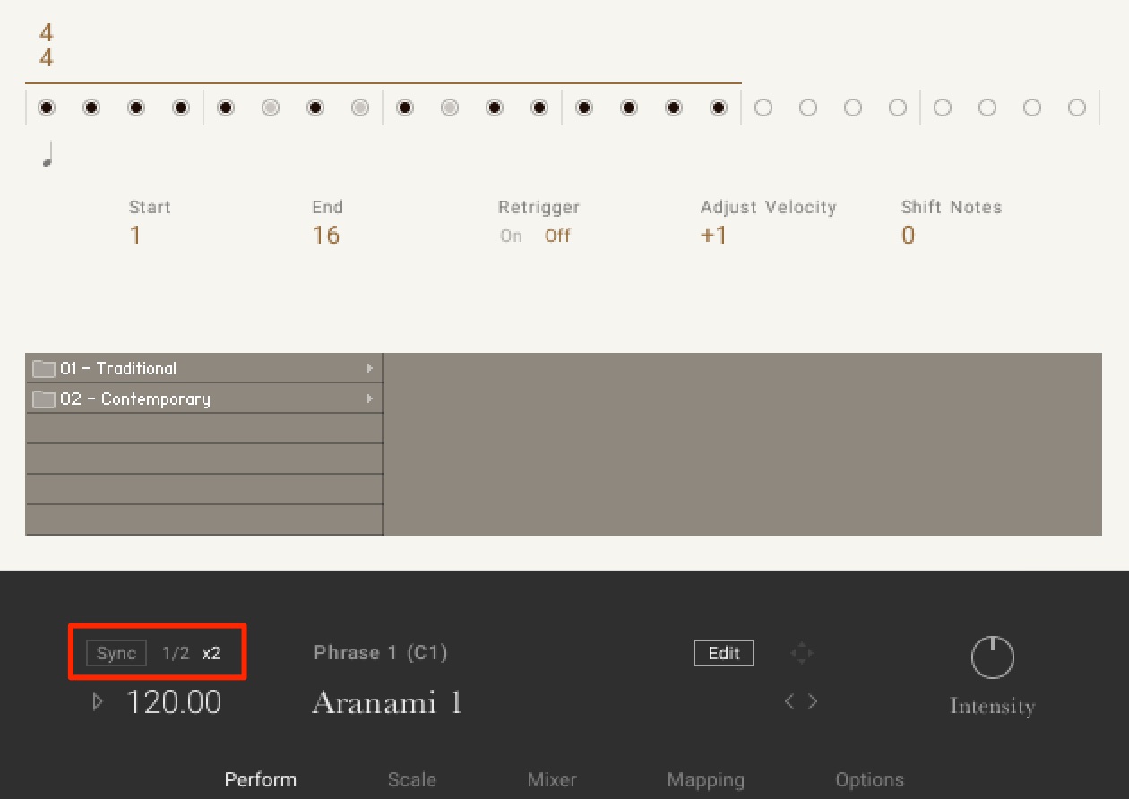This screenshot has height=799, width=1129.
Task: Click the 120.00 tempo value
Action: point(174,702)
